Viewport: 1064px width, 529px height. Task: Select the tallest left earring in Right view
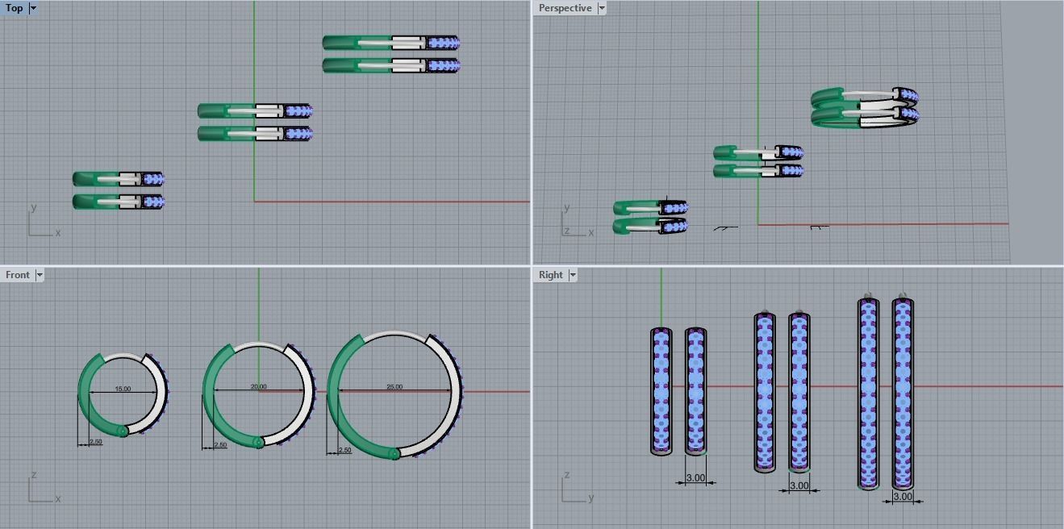[x=868, y=392]
